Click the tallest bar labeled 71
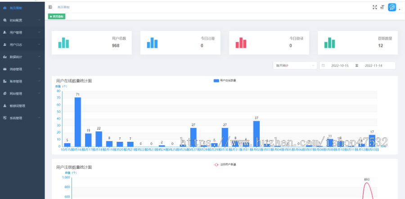The image size is (405, 199). [78, 122]
